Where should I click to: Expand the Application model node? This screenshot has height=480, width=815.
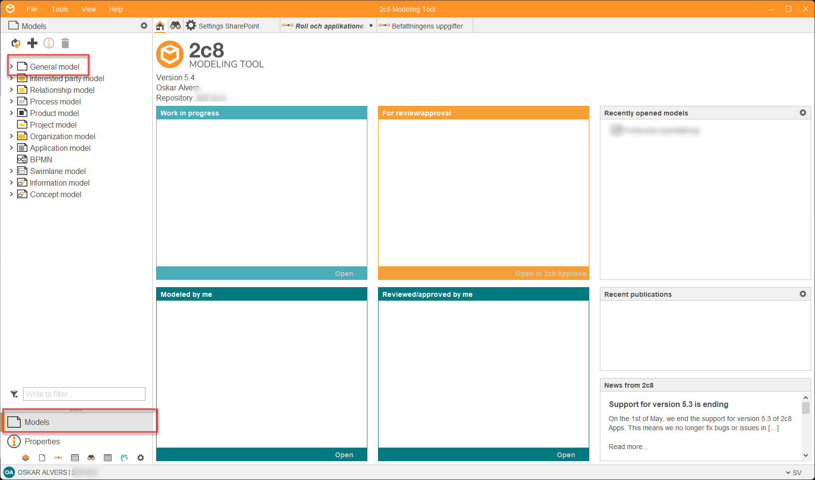point(12,148)
